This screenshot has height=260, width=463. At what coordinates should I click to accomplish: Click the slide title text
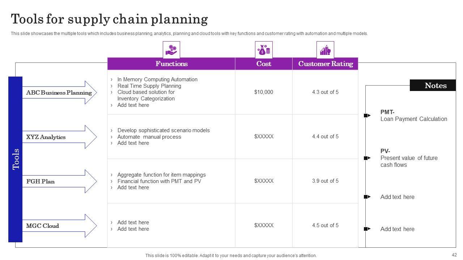110,19
